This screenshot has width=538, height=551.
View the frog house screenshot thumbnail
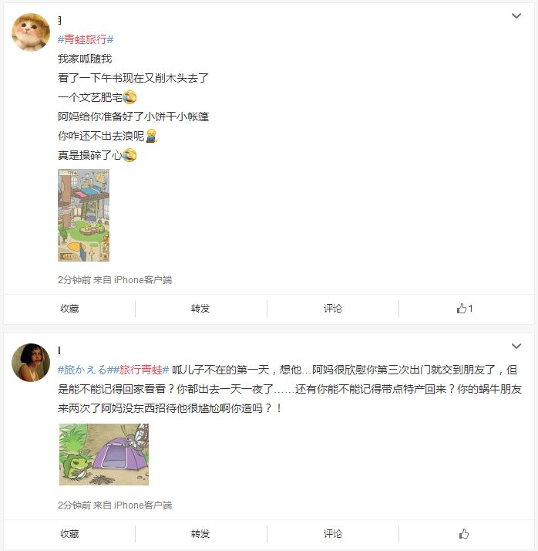pos(83,215)
